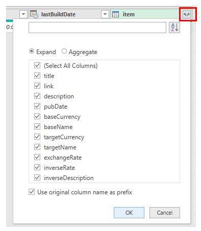Click the table type icon of item column
The image size is (201, 231).
pyautogui.click(x=116, y=14)
